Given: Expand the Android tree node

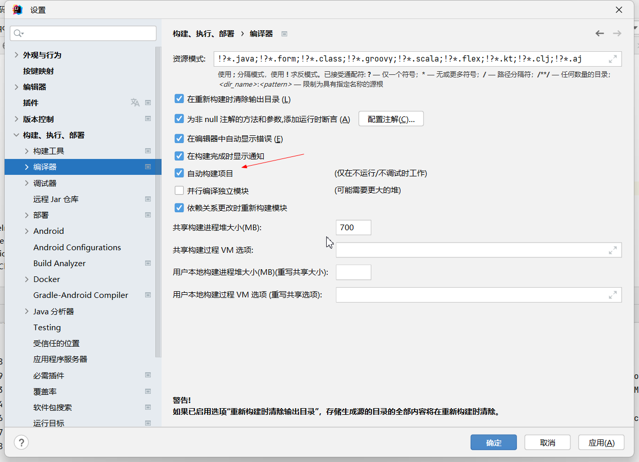Looking at the screenshot, I should coord(27,231).
